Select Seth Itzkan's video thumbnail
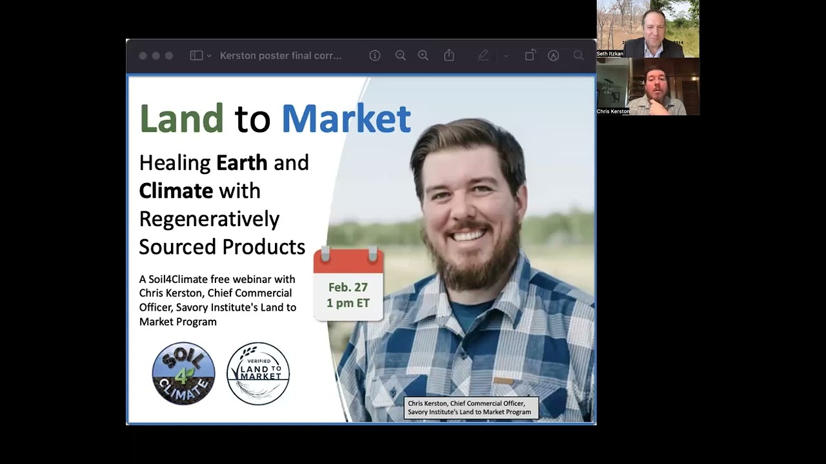This screenshot has height=464, width=826. 648,28
